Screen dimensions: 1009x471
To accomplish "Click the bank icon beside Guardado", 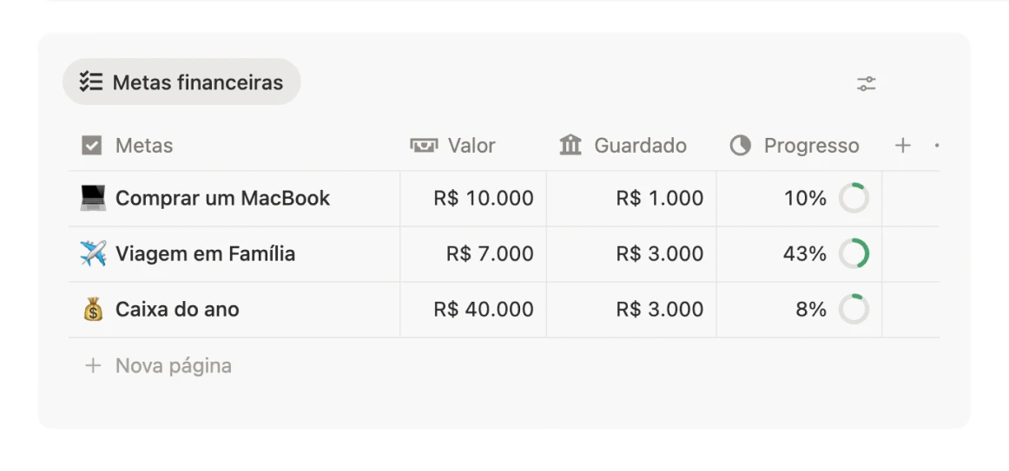I will pyautogui.click(x=570, y=145).
